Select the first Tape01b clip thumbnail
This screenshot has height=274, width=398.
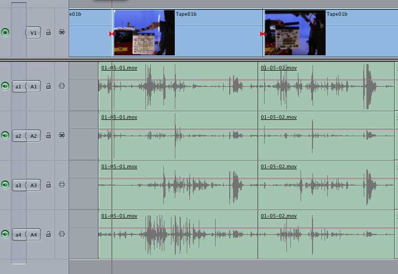(x=144, y=33)
